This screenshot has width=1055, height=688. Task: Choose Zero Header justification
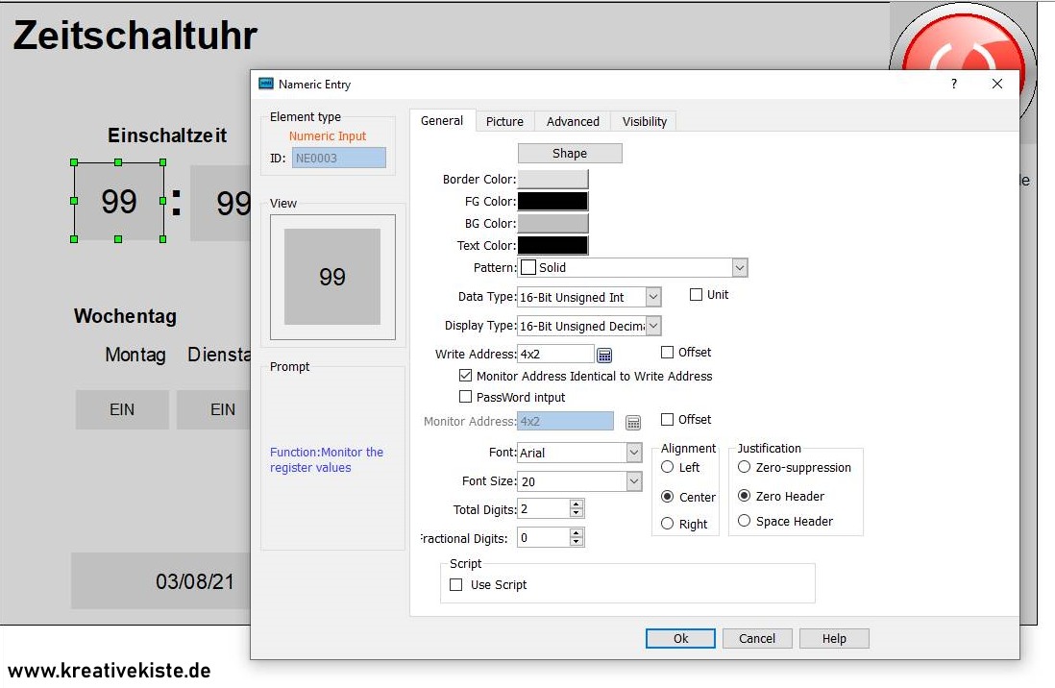click(x=744, y=496)
